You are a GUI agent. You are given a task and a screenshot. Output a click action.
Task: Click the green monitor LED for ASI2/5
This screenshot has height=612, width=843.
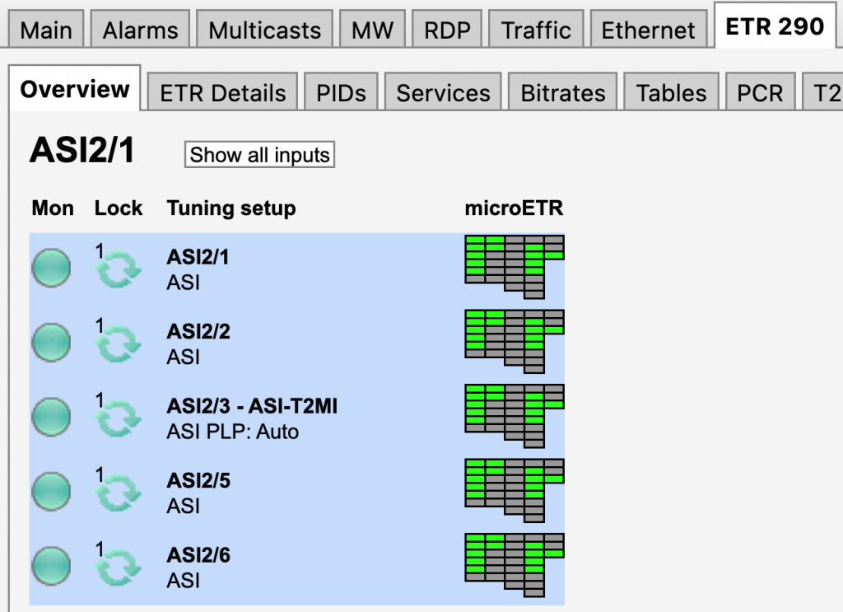coord(51,493)
